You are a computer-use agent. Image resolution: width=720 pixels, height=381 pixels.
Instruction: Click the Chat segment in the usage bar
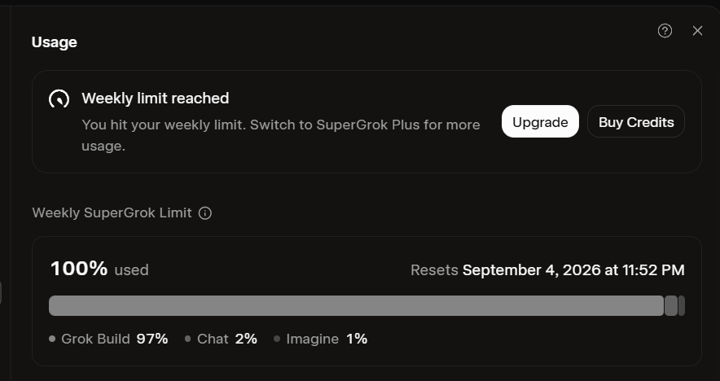click(x=671, y=306)
